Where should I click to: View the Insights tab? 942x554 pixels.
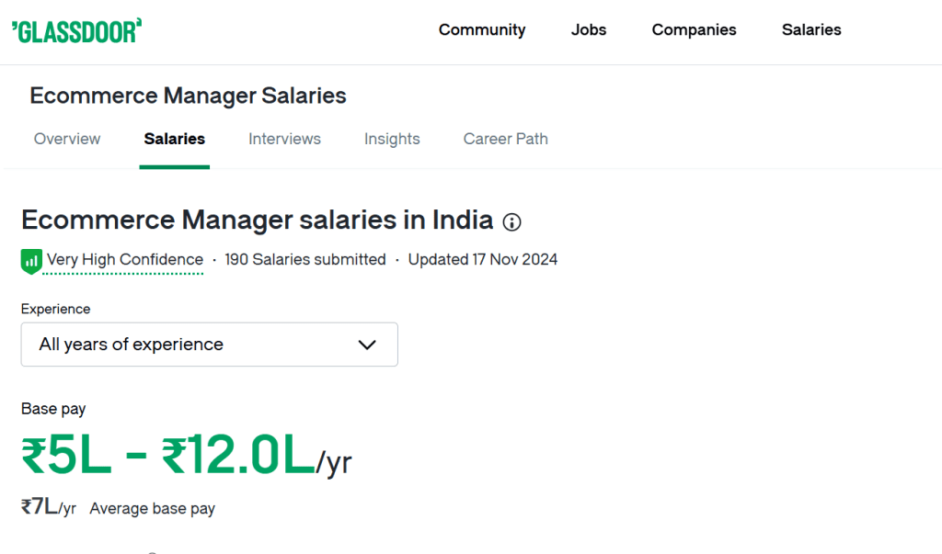392,139
